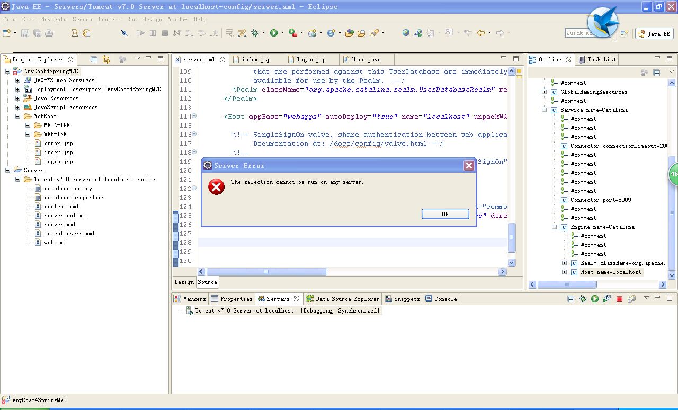Switch to the Data Source Explorer tab

tap(343, 299)
